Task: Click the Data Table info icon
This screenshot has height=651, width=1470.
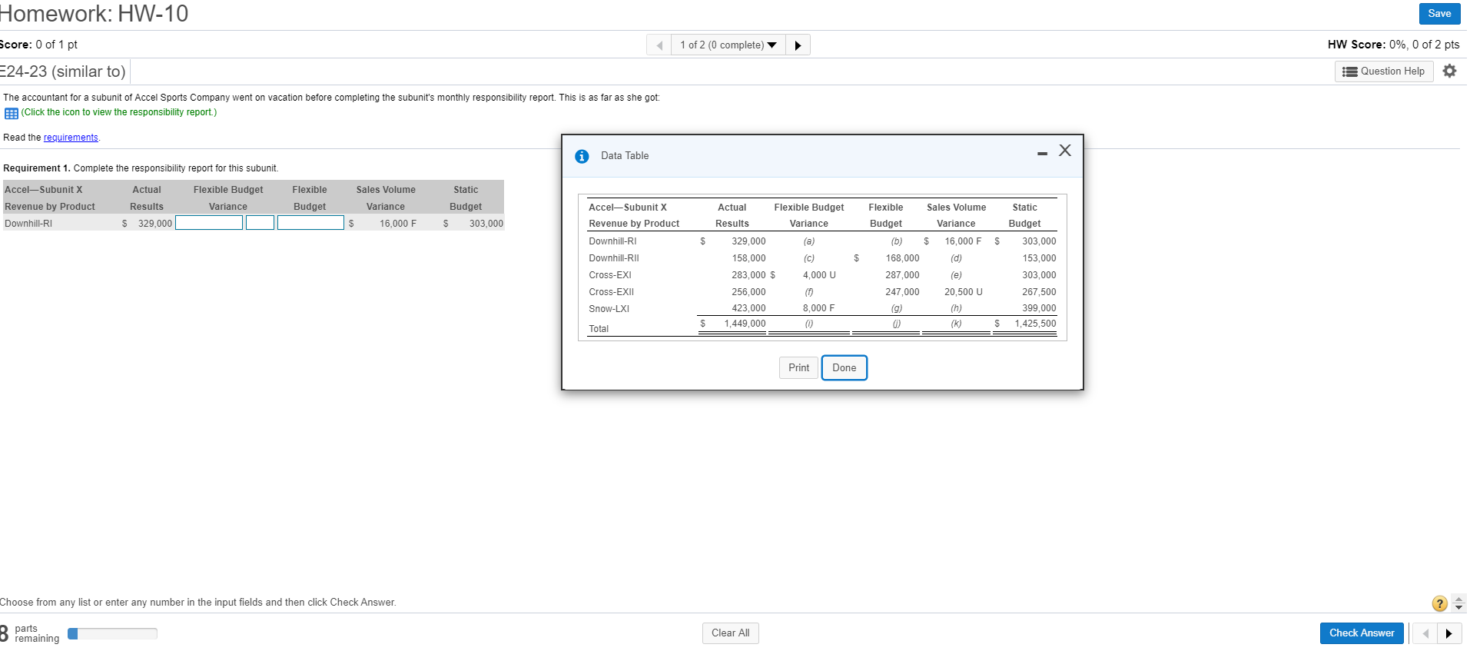Action: [x=582, y=156]
